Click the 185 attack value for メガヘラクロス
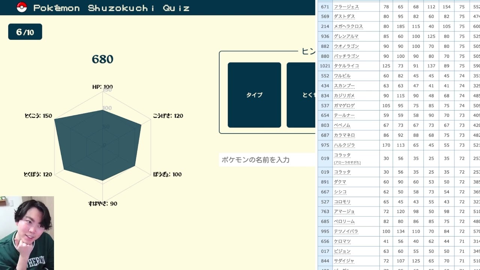The width and height of the screenshot is (480, 270). click(x=400, y=26)
